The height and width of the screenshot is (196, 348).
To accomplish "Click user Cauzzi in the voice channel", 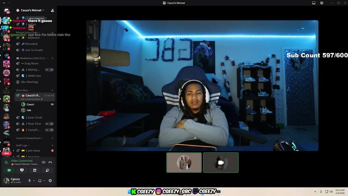I will pyautogui.click(x=38, y=104).
